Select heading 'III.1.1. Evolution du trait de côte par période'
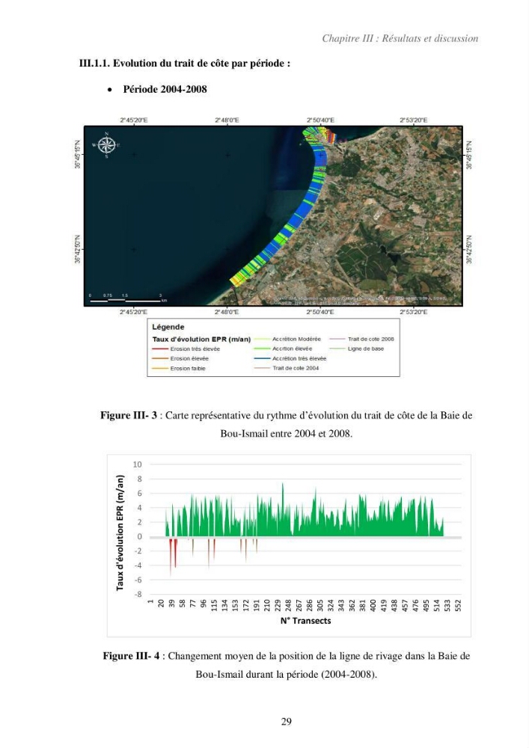The image size is (529, 748). tap(184, 64)
